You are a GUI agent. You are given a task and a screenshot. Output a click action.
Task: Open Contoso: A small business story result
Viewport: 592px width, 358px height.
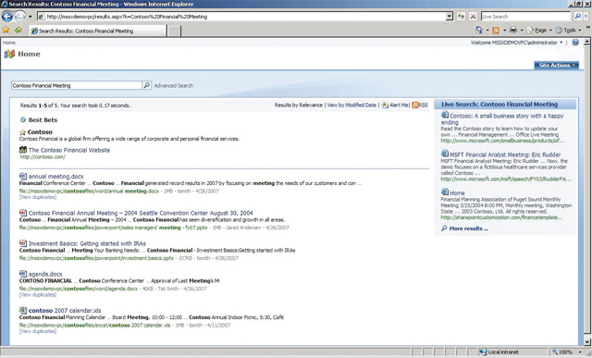point(502,119)
